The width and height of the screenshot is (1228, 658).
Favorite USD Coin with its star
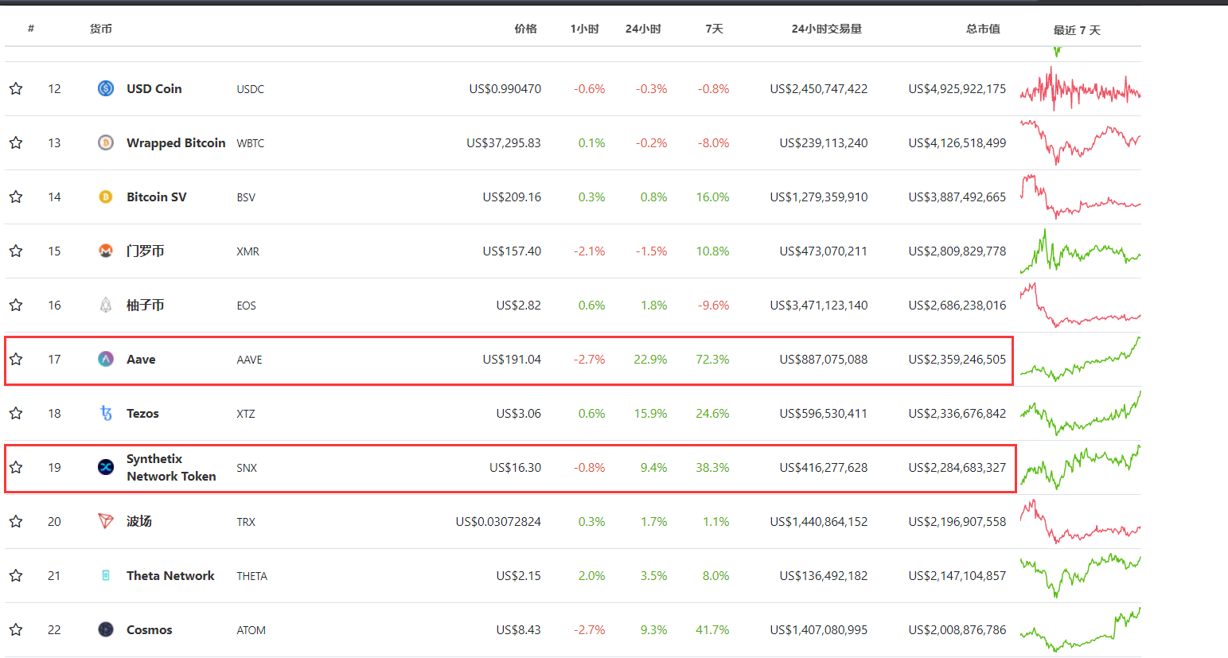coord(16,88)
